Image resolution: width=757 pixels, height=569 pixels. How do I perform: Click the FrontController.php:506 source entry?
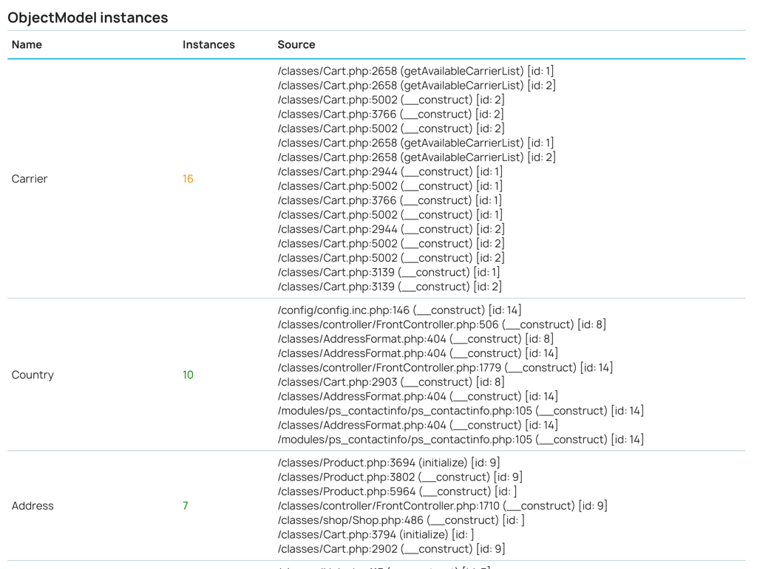pyautogui.click(x=441, y=324)
